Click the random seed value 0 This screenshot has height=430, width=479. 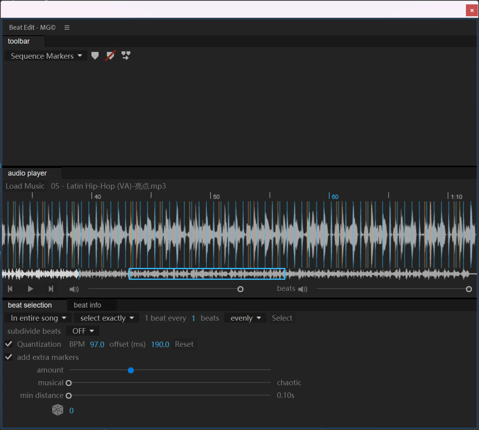pos(71,411)
